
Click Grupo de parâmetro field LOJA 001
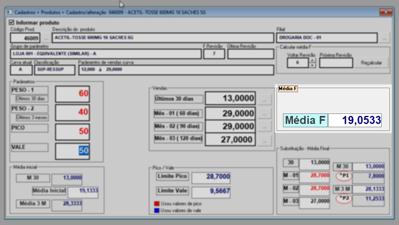105,54
